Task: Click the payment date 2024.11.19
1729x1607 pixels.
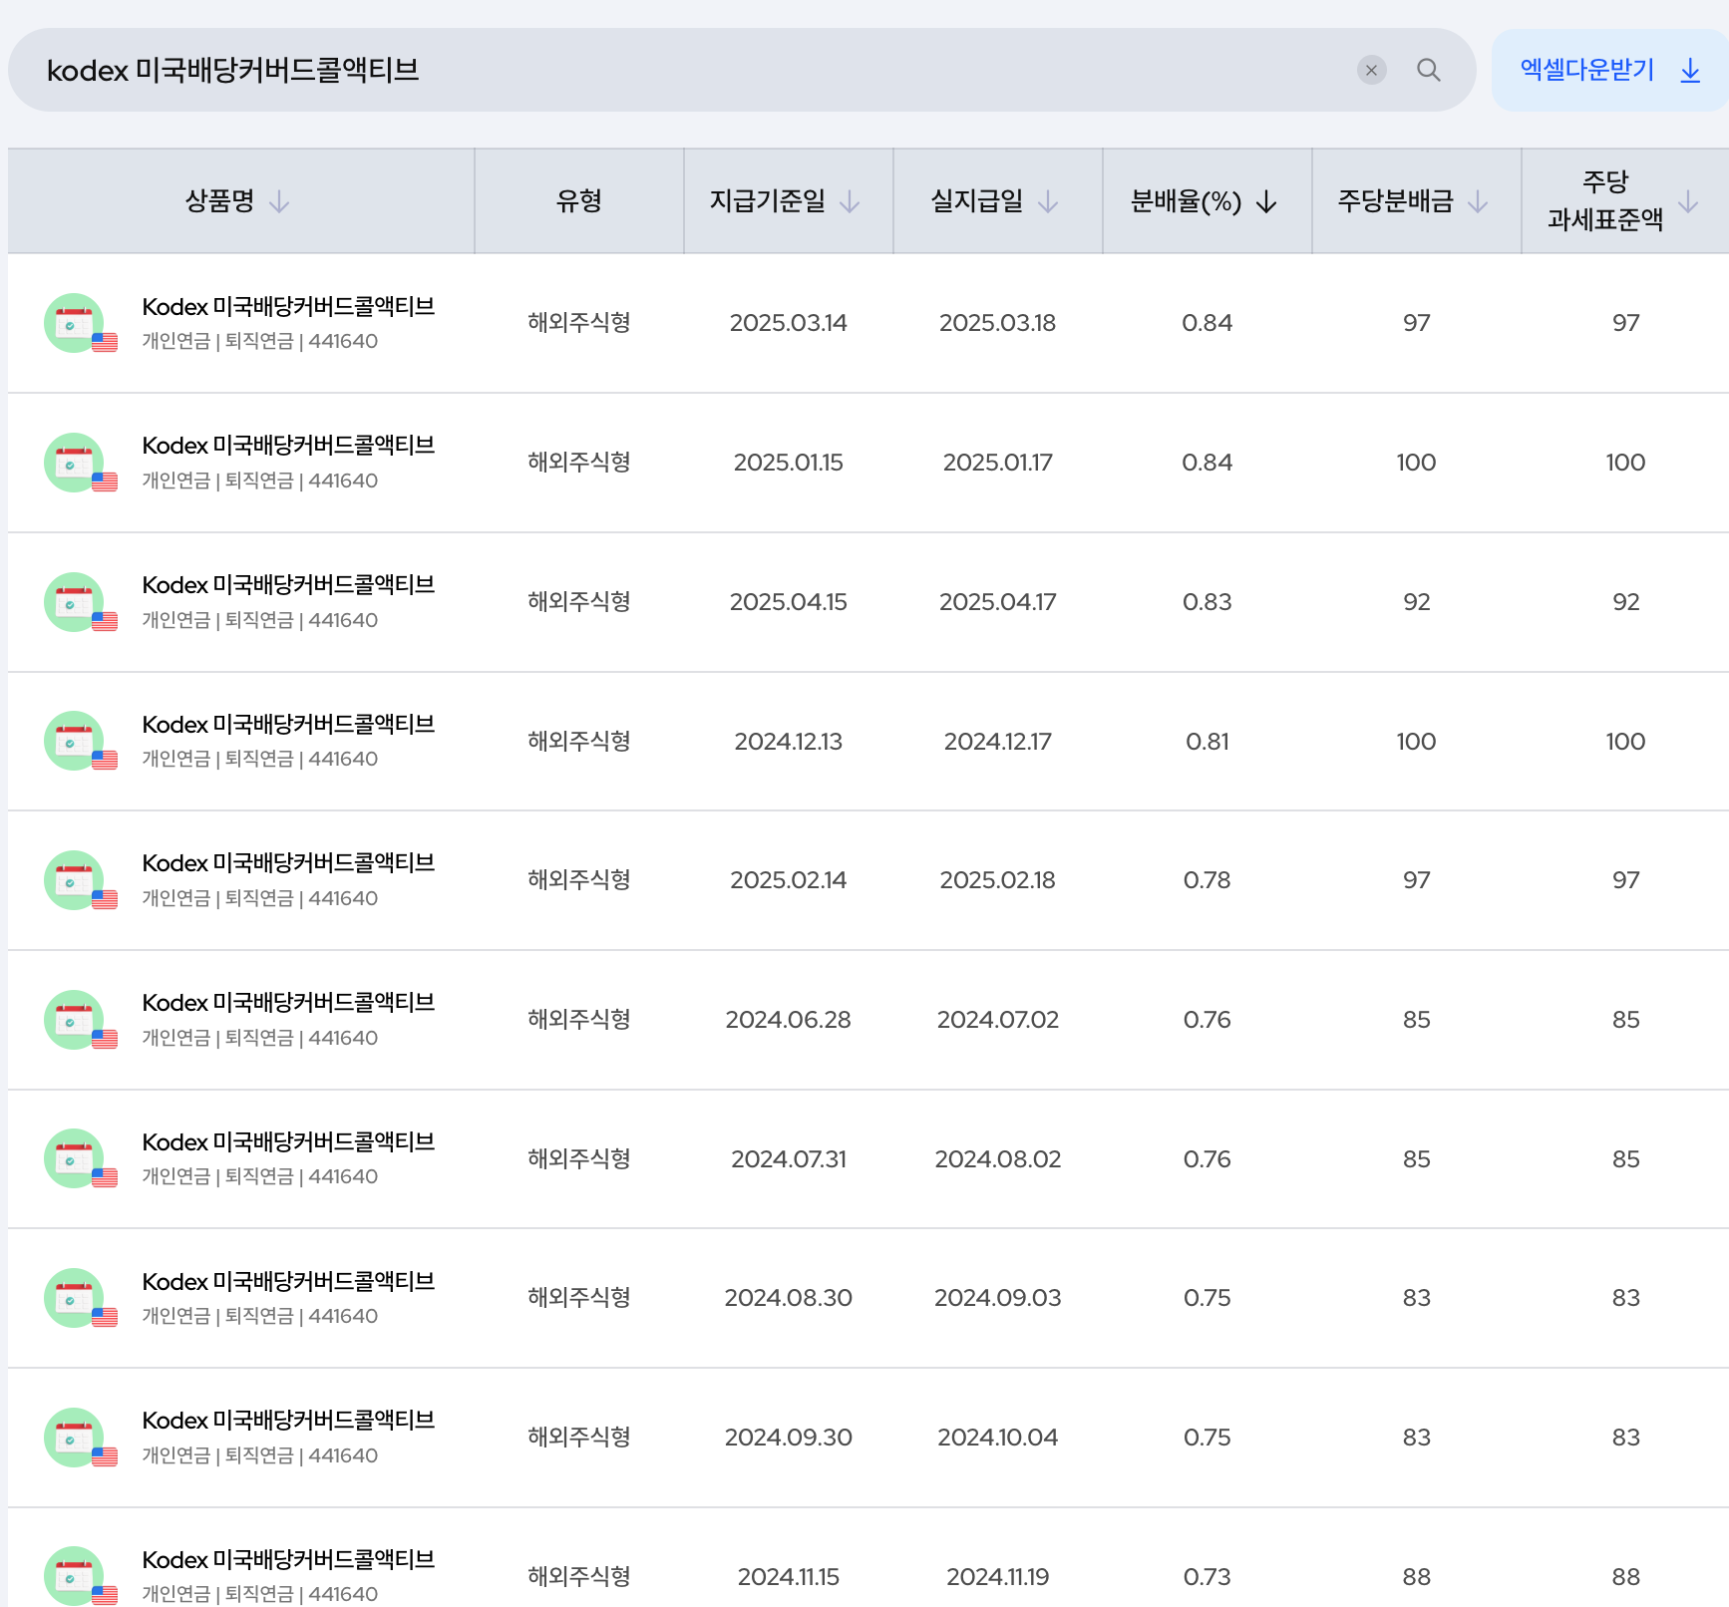Action: tap(997, 1577)
